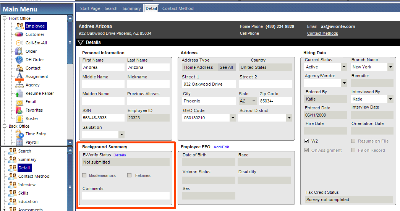Open the Favorites icon
400x211 pixels.
point(19,110)
